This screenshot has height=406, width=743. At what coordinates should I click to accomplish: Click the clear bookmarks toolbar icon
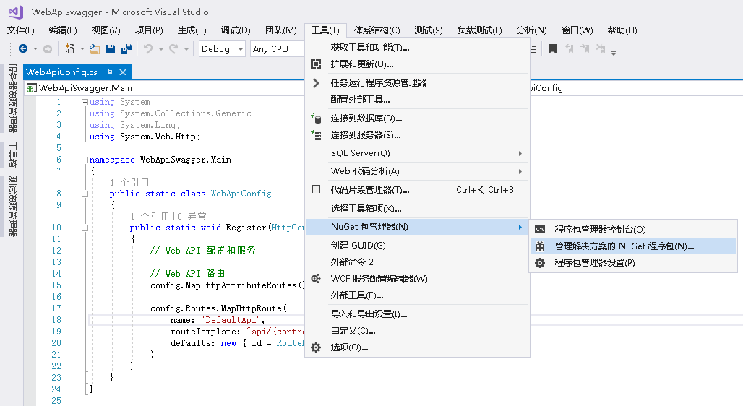coord(601,48)
